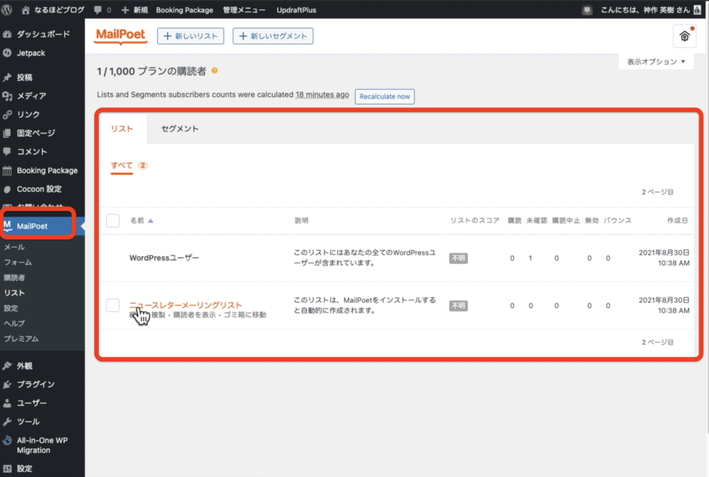
Task: Open MailPoet プレミアム submenu
Action: coord(21,339)
